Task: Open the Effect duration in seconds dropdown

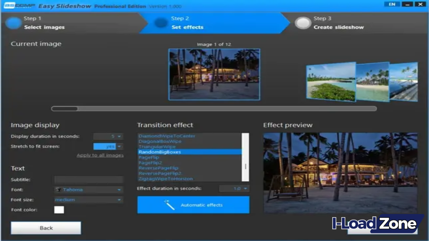Action: coord(245,188)
